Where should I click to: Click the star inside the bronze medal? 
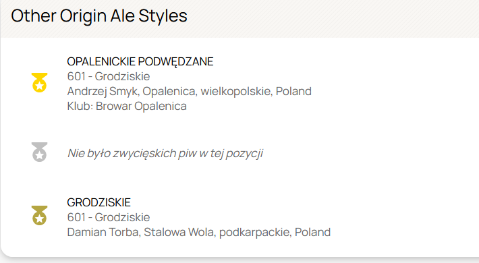point(39,219)
